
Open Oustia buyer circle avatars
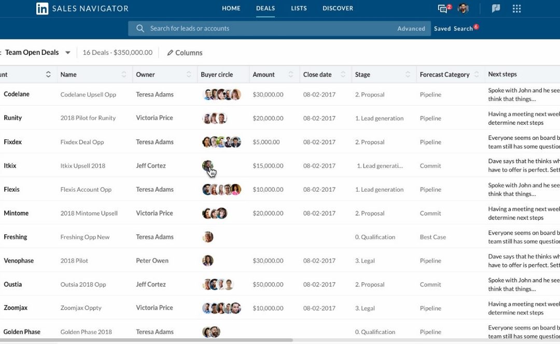218,284
